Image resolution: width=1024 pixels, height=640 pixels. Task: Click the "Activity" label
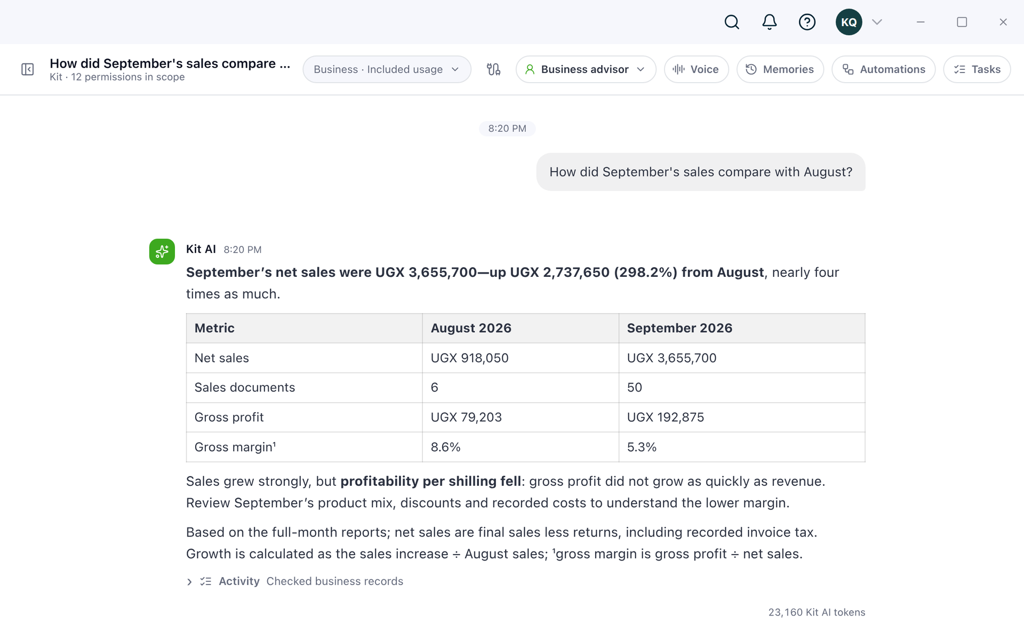pyautogui.click(x=239, y=581)
